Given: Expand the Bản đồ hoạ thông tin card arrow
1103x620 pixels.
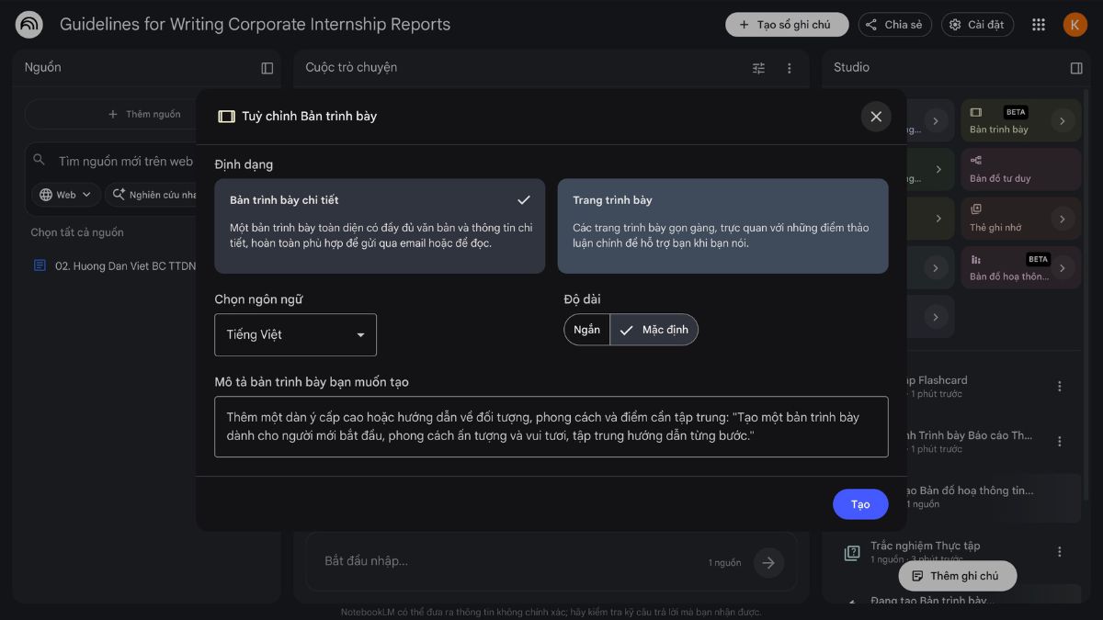Looking at the screenshot, I should point(1063,268).
